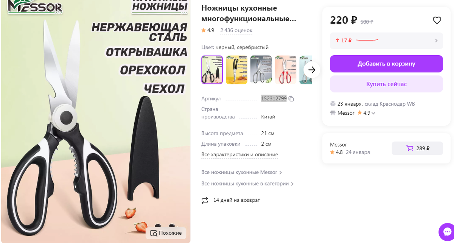
Task: Click the Messor store icon
Action: pos(333,113)
